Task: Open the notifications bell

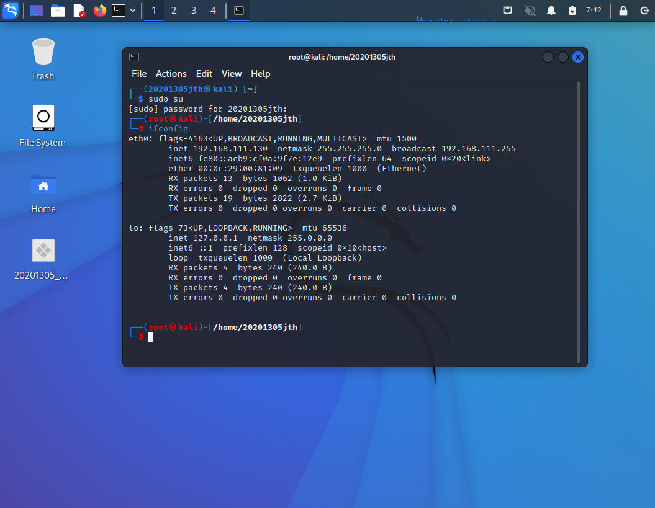Action: [x=551, y=11]
